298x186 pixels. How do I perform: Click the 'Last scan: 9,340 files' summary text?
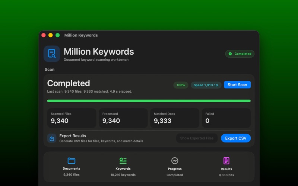[x=89, y=92]
